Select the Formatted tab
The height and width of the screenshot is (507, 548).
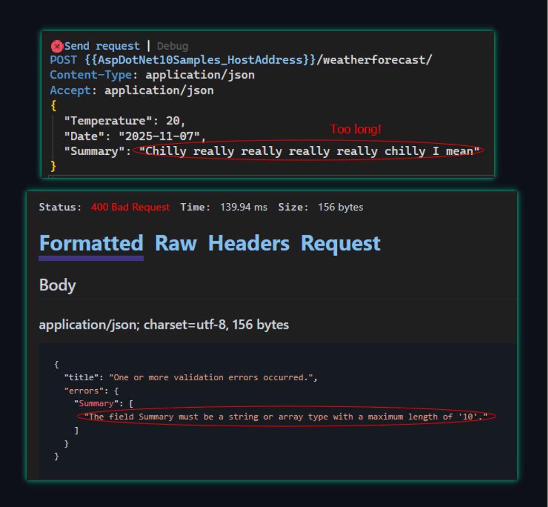(90, 243)
